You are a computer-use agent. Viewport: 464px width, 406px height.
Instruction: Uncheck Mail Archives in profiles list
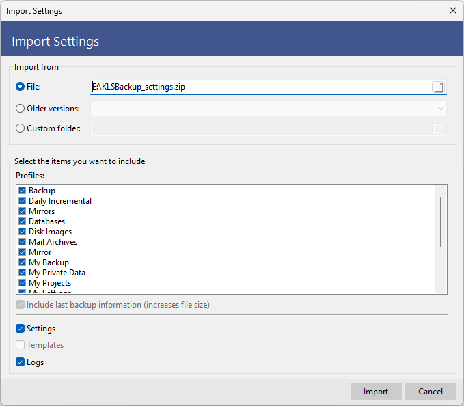click(x=23, y=242)
